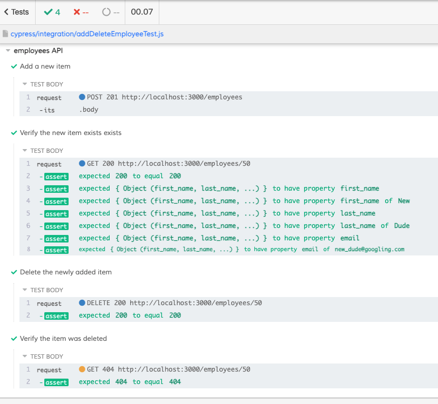
Task: Select the GET 200 employees/50 request command
Action: pos(228,164)
